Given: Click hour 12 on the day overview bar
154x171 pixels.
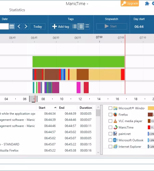Looking at the screenshot, I should pos(80,99).
